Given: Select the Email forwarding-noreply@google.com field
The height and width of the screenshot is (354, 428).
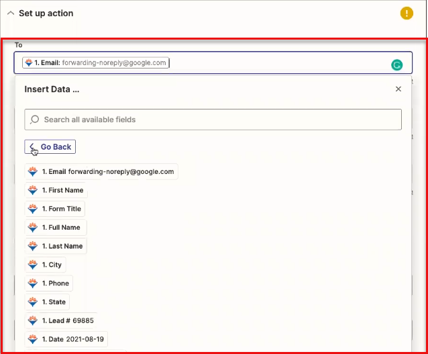Looking at the screenshot, I should click(x=101, y=171).
